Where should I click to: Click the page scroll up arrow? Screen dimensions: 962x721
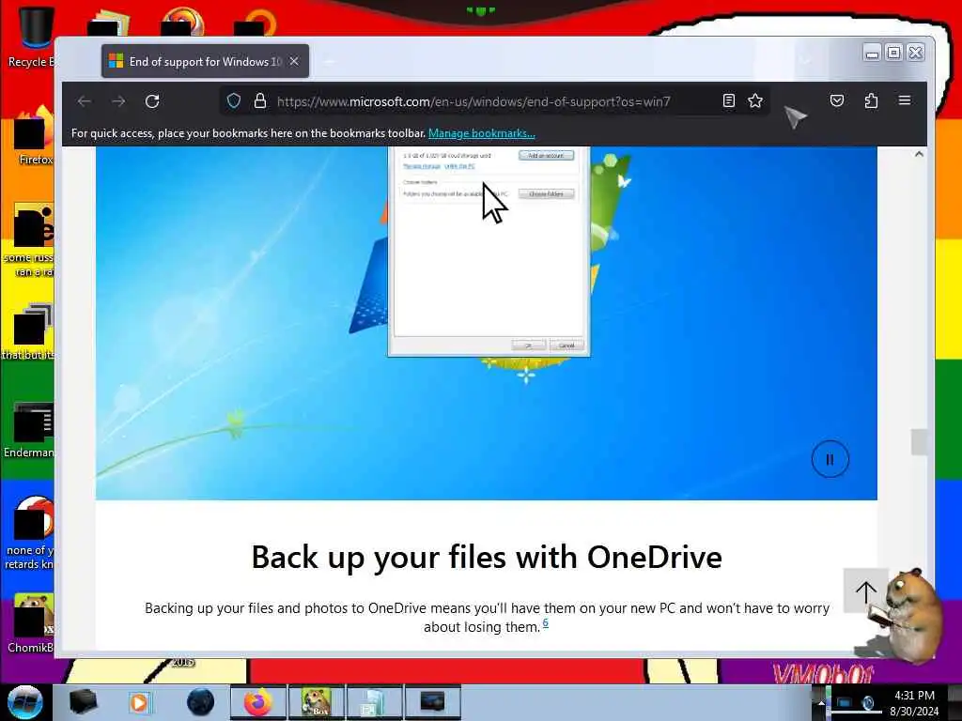[x=919, y=154]
